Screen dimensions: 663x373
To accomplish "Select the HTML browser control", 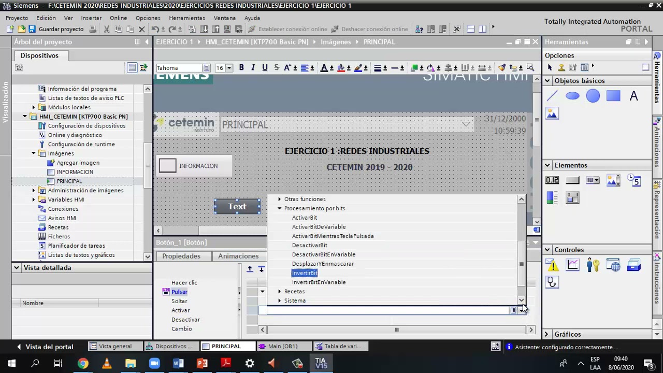I will [613, 265].
